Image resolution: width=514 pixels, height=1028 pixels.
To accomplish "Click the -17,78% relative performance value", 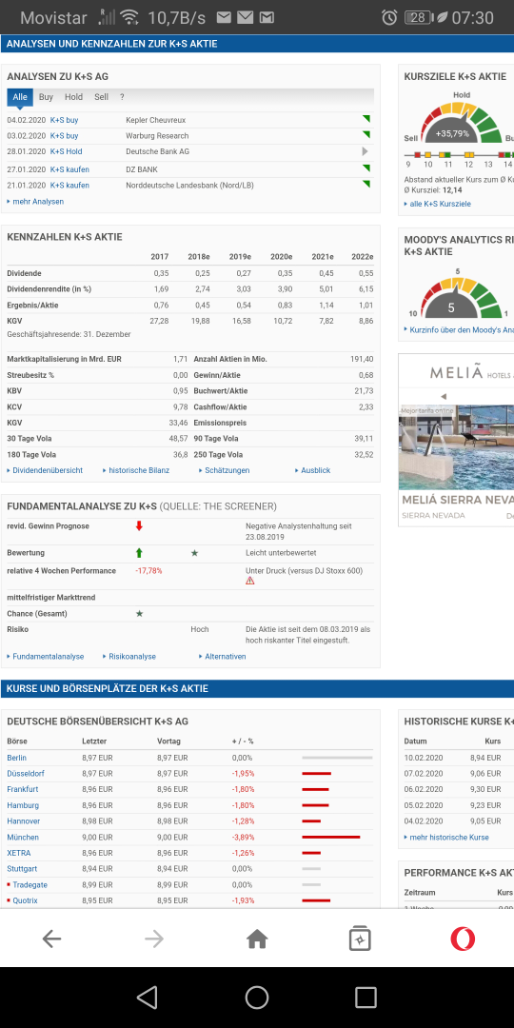I will click(148, 570).
